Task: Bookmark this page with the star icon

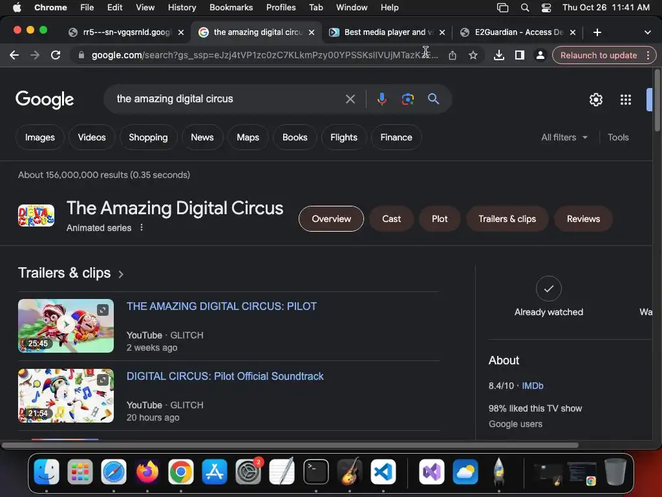Action: tap(473, 56)
